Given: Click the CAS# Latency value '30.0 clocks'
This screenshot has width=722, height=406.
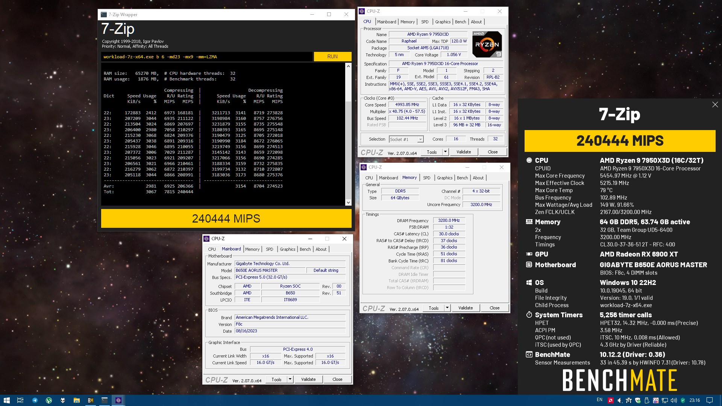Looking at the screenshot, I should click(x=449, y=234).
